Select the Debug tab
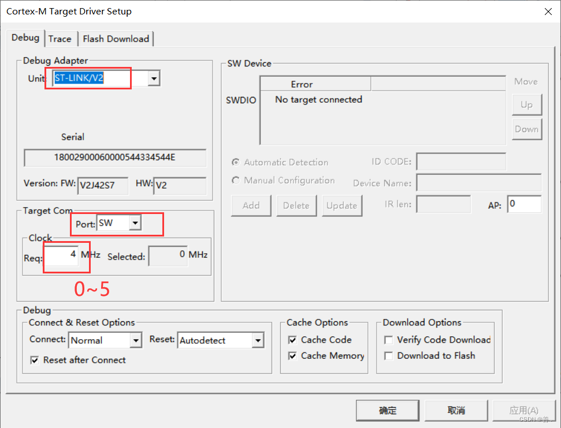This screenshot has width=561, height=428. [25, 37]
